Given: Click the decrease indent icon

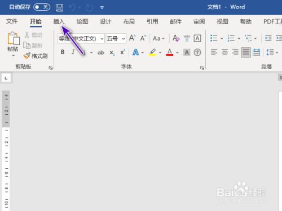Looking at the screenshot, I should click(268, 38).
